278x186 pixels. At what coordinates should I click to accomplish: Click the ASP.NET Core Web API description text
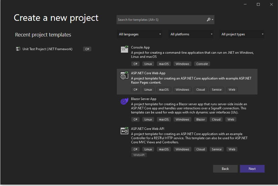189,138
